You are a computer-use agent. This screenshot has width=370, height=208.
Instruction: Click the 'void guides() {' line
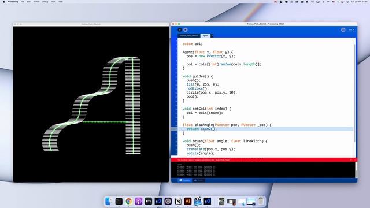tap(197, 76)
